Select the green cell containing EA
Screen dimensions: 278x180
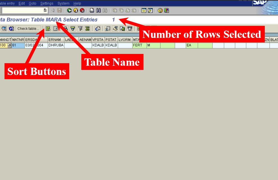[192, 45]
